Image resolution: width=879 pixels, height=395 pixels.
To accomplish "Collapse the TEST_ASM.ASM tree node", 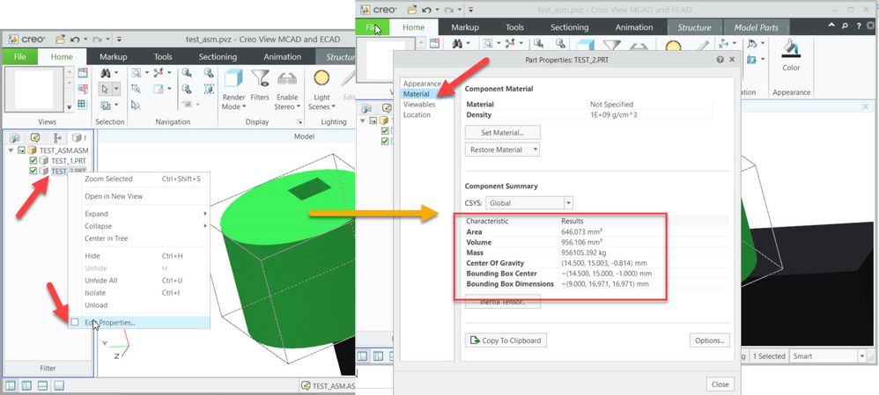I will point(11,150).
